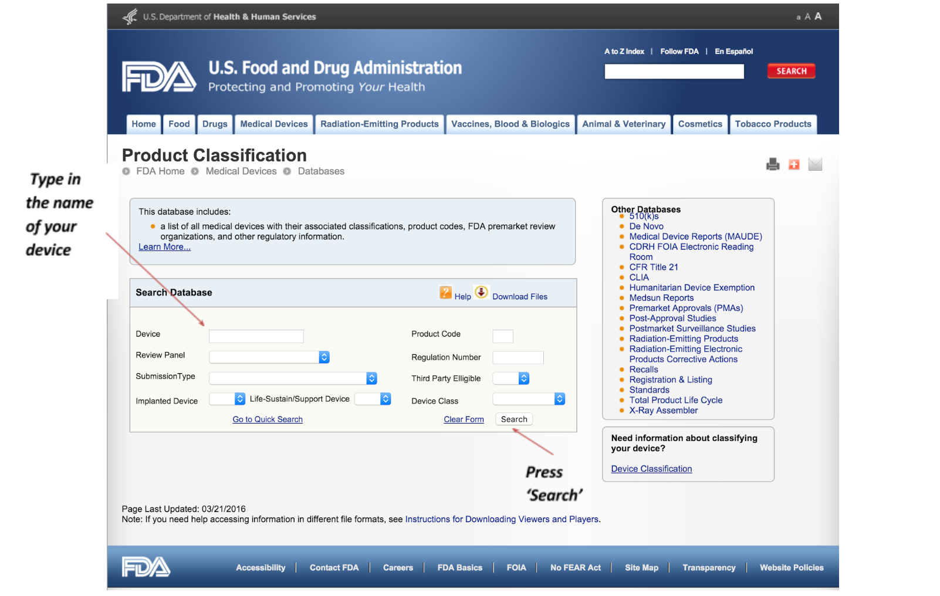Image resolution: width=940 pixels, height=596 pixels.
Task: Open the Recalls database link
Action: click(x=644, y=370)
